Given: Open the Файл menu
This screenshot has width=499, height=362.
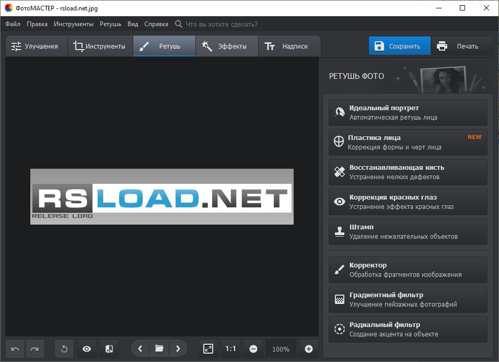Looking at the screenshot, I should [x=13, y=24].
